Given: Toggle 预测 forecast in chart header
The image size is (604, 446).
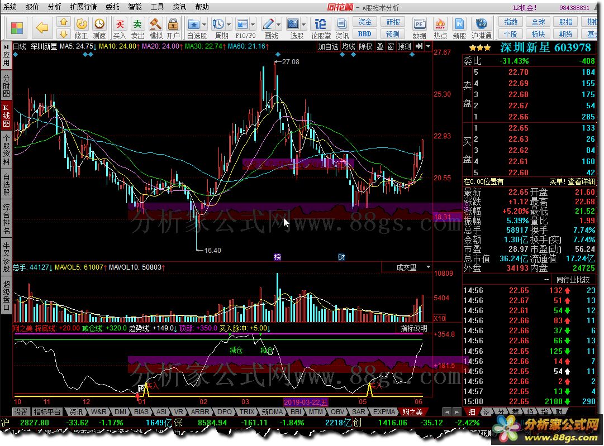Looking at the screenshot, I should [x=405, y=46].
